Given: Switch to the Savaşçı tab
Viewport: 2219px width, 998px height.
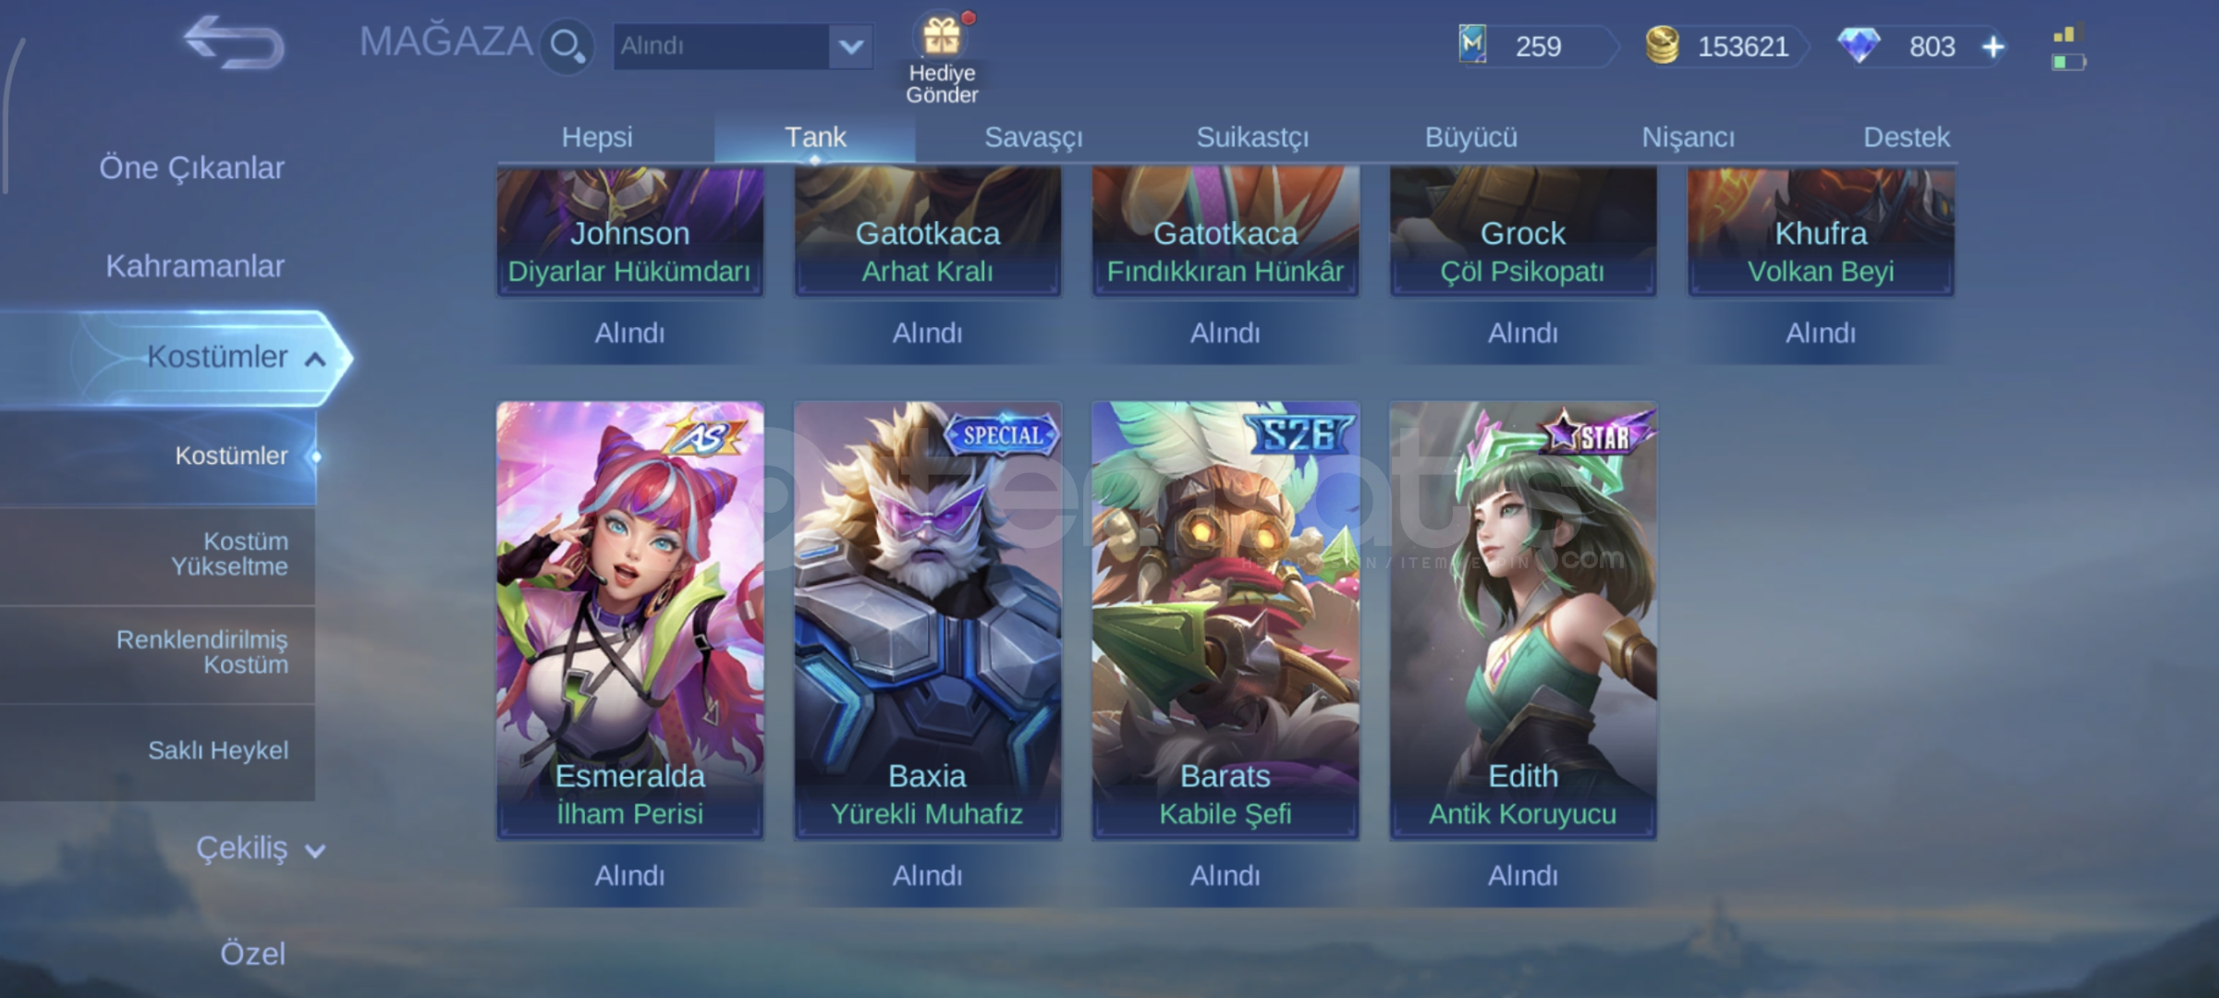Looking at the screenshot, I should [x=1032, y=137].
